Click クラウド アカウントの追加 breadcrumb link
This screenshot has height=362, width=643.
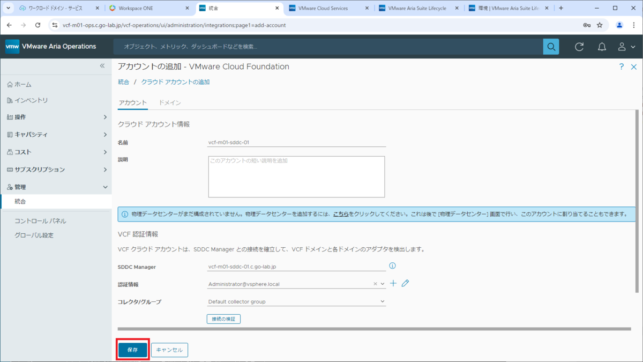pyautogui.click(x=175, y=82)
